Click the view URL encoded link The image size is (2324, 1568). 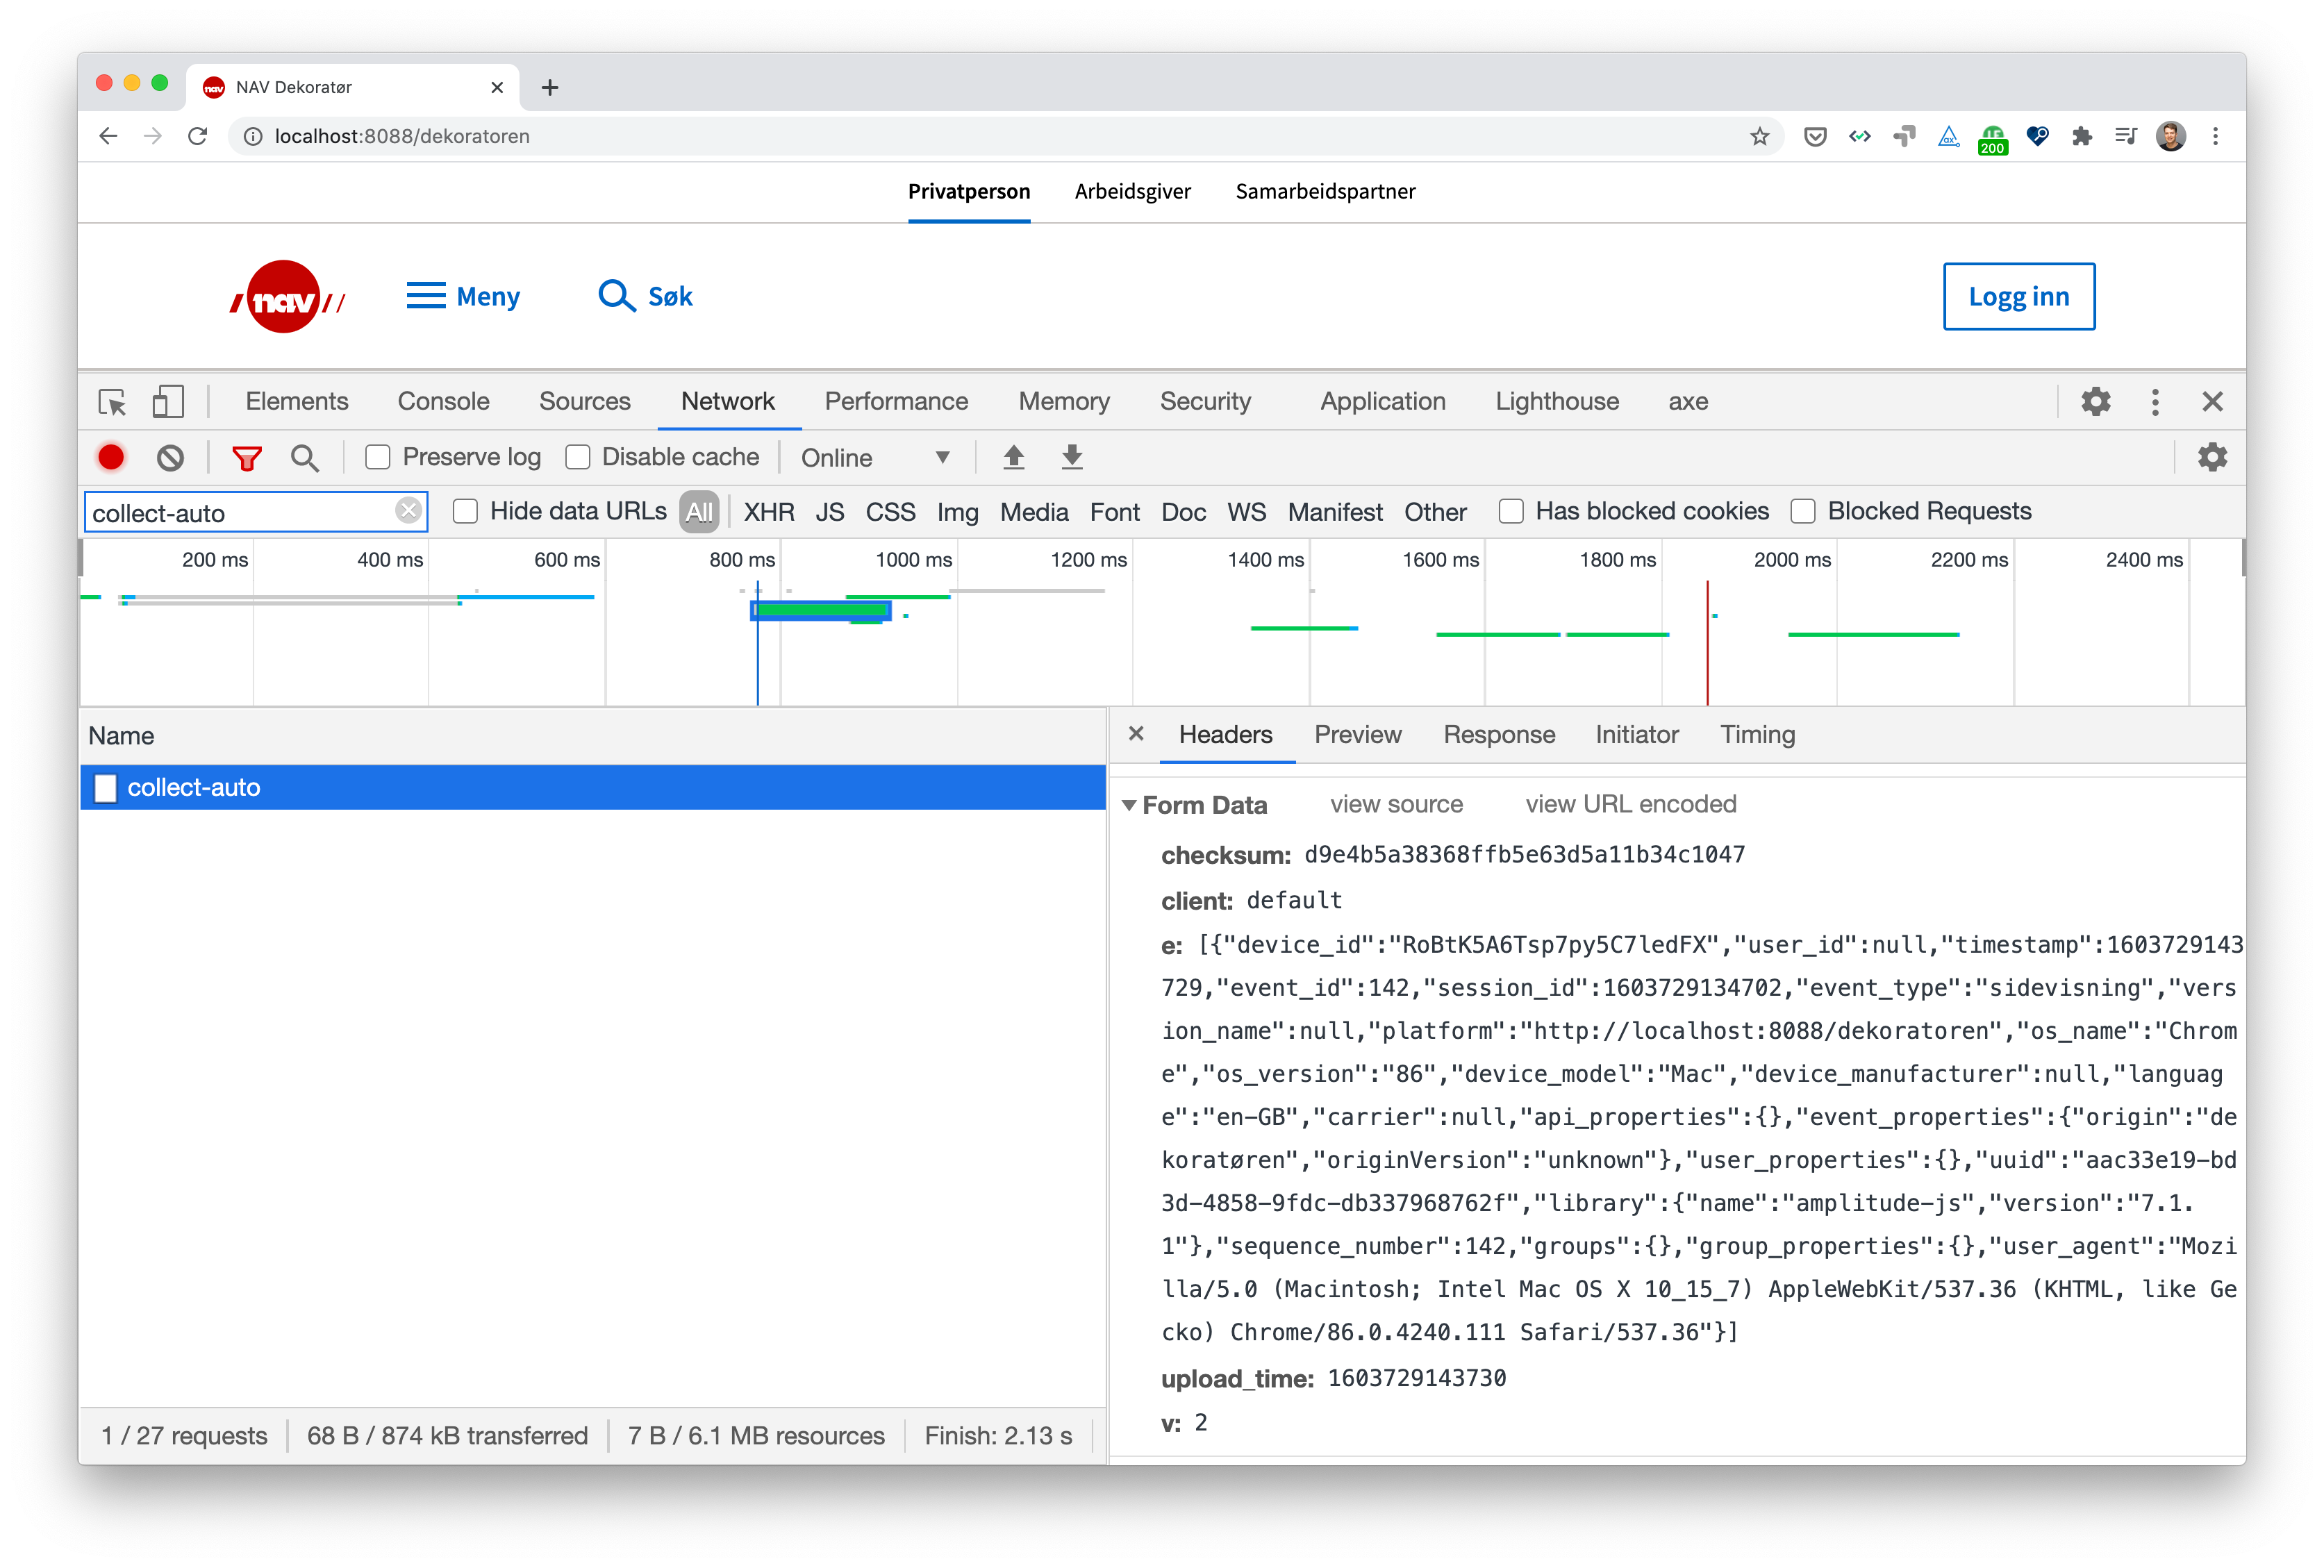(1630, 804)
